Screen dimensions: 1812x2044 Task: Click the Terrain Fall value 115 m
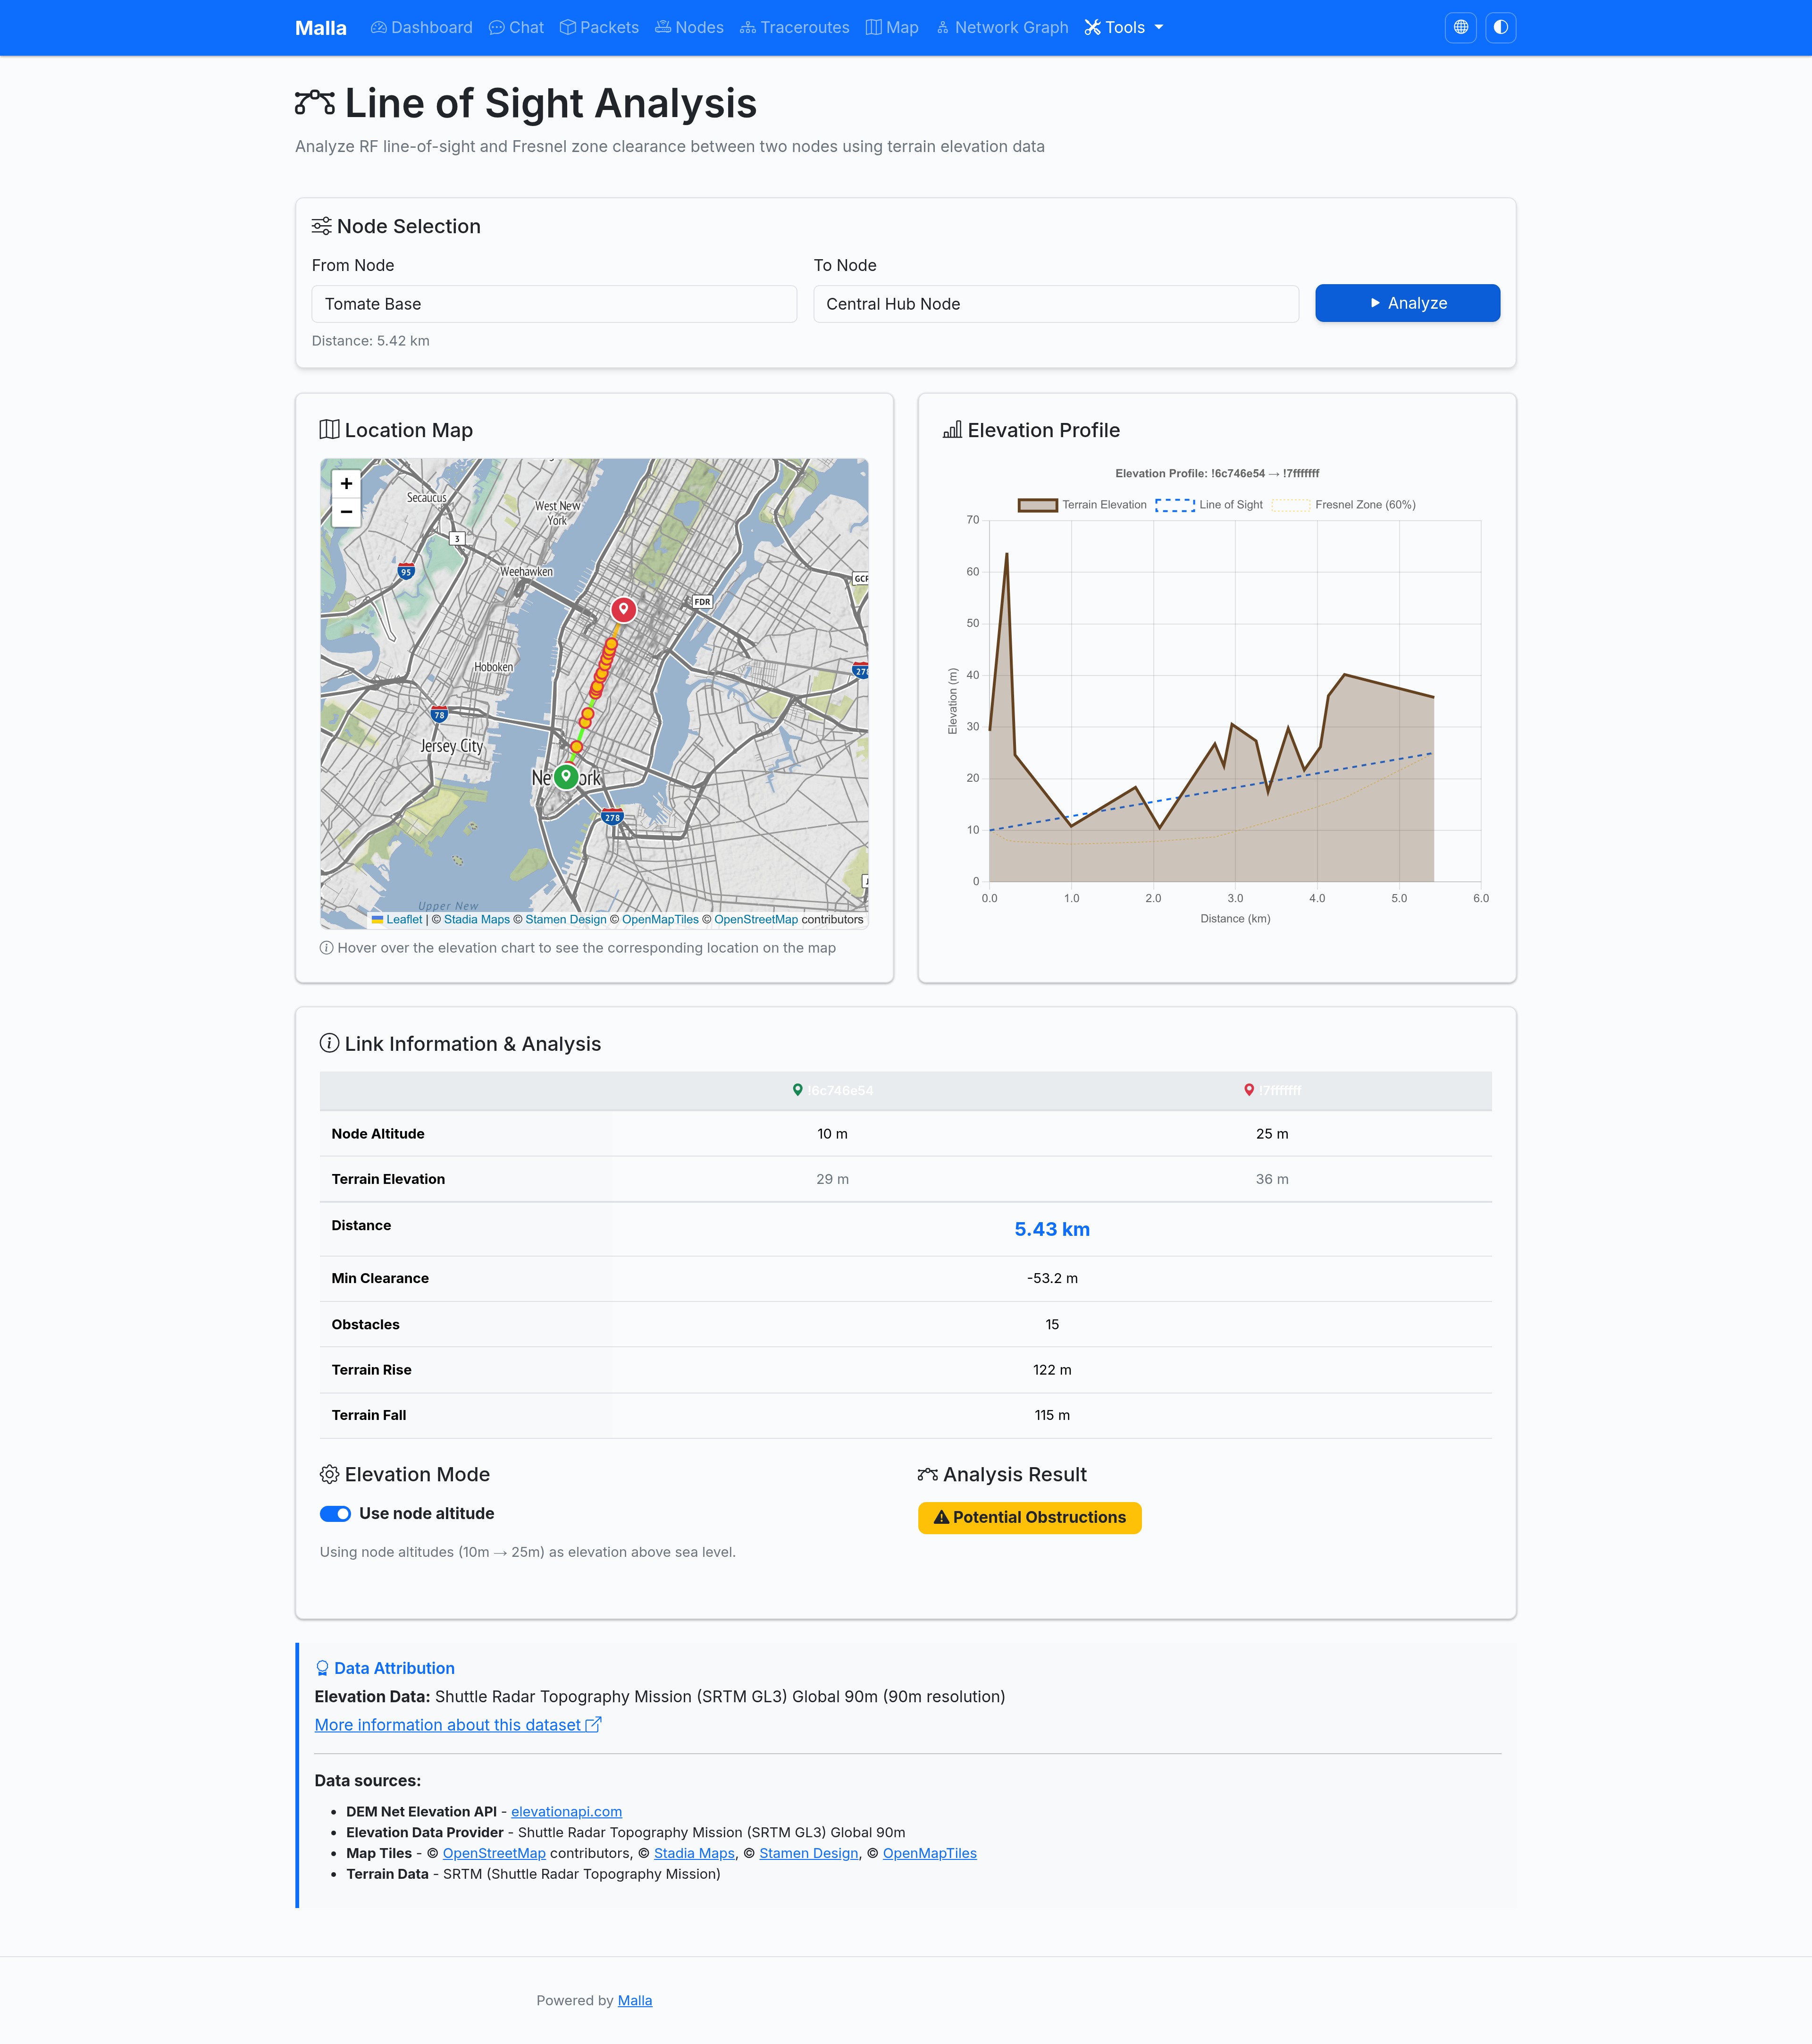tap(1052, 1416)
